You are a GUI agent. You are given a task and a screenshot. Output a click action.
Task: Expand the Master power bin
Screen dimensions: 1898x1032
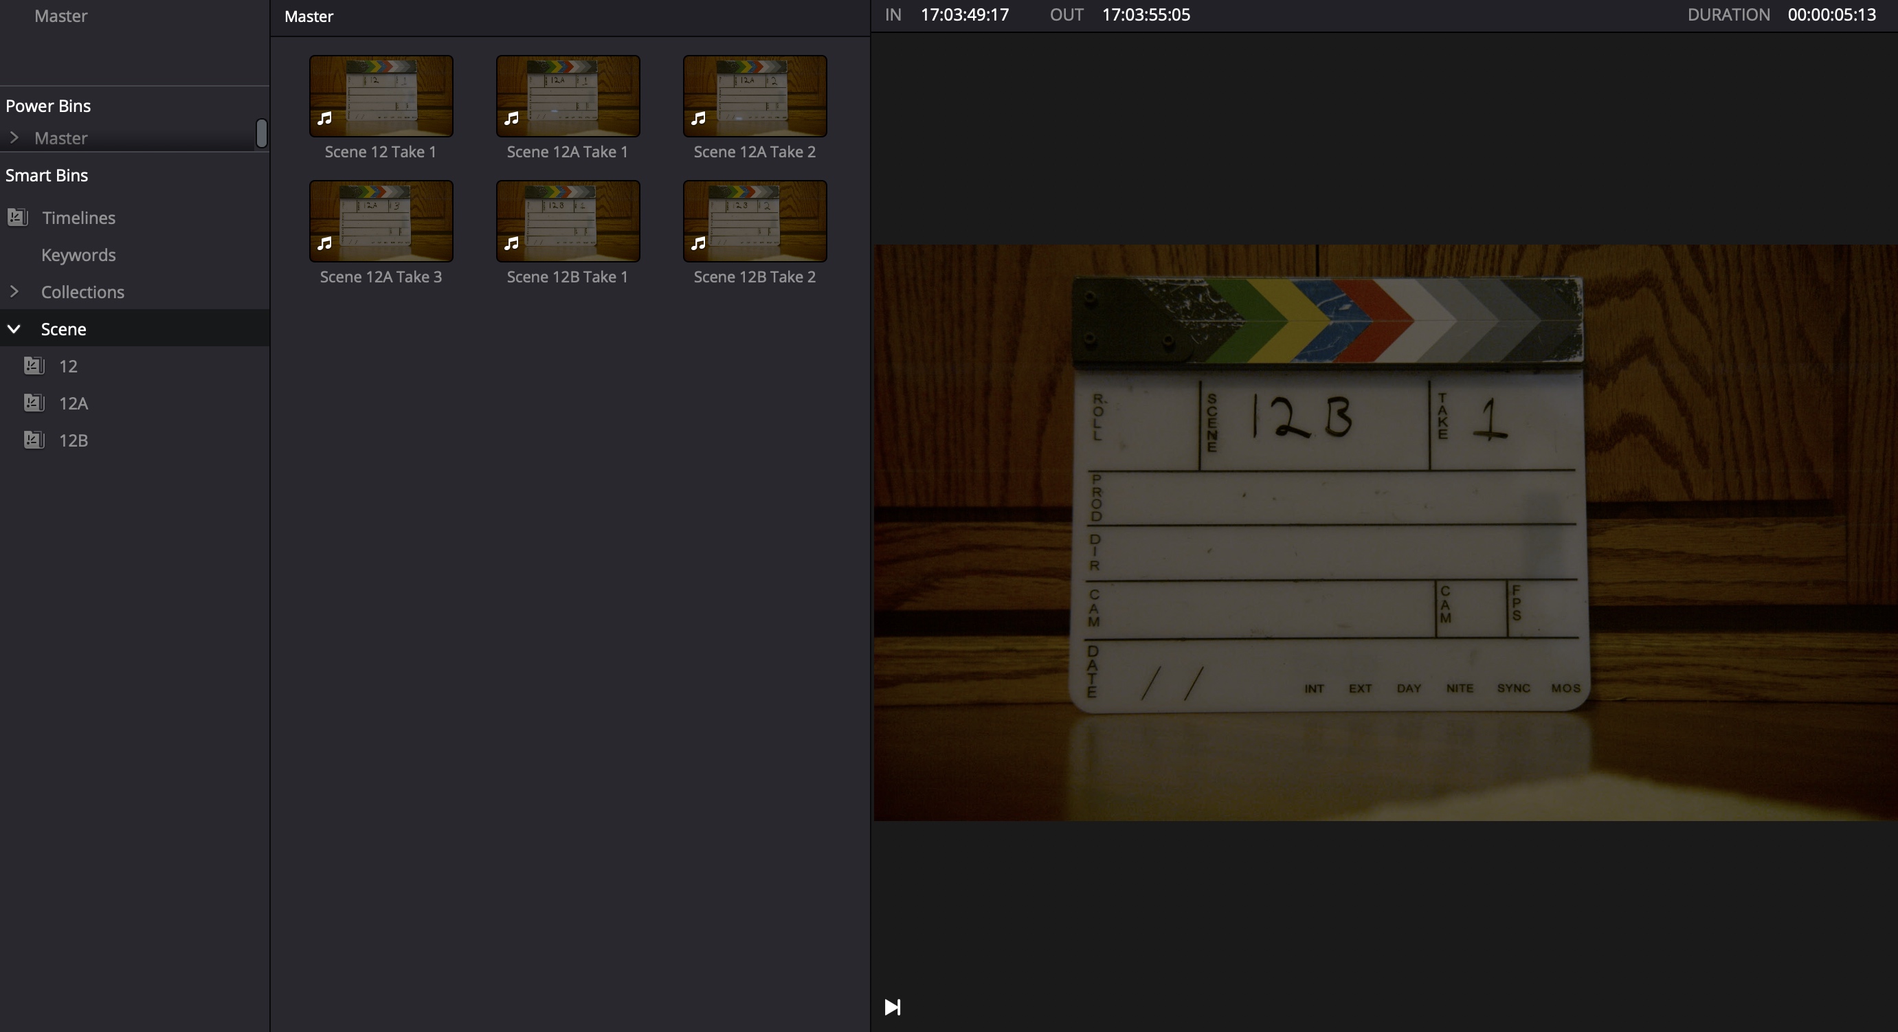pos(14,137)
